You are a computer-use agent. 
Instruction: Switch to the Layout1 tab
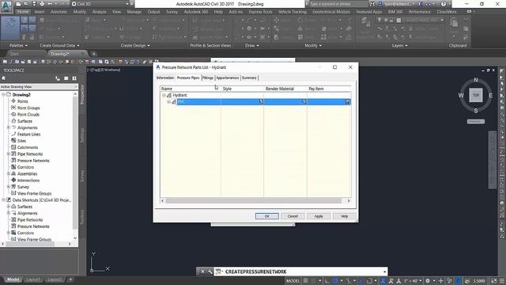[x=33, y=279]
